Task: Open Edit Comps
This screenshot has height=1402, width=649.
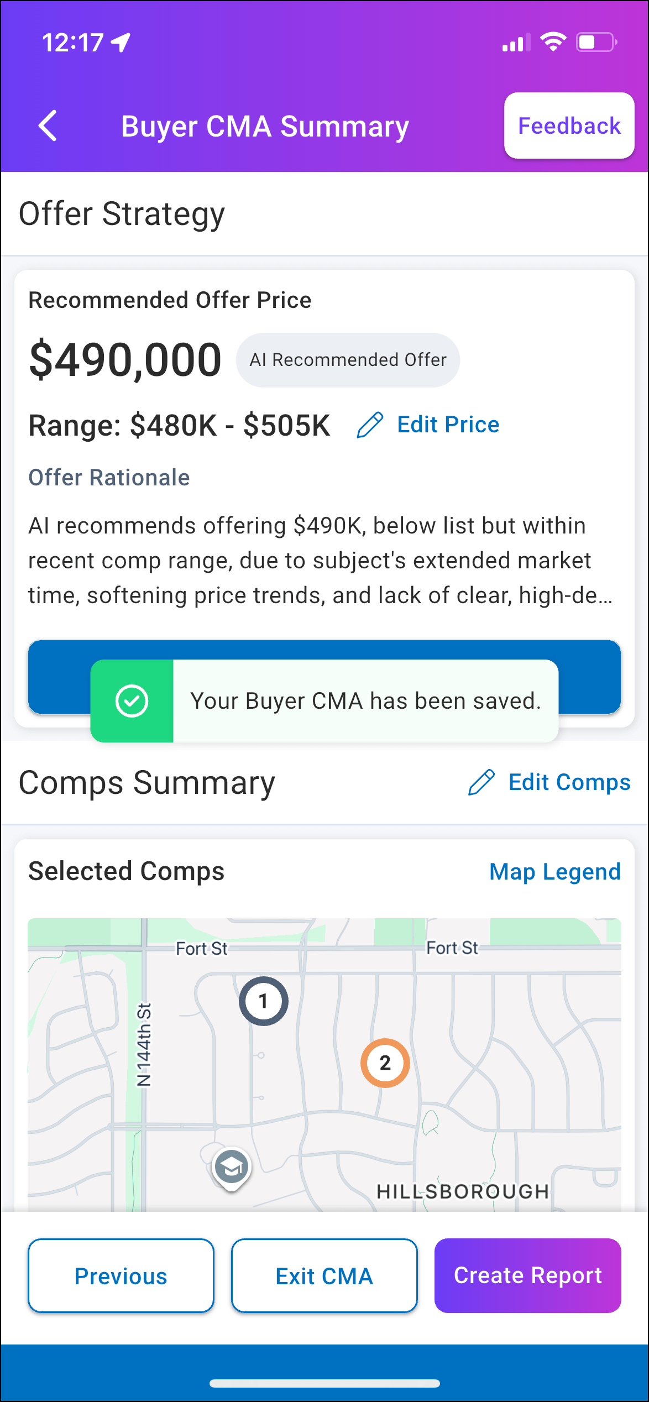Action: [x=569, y=782]
